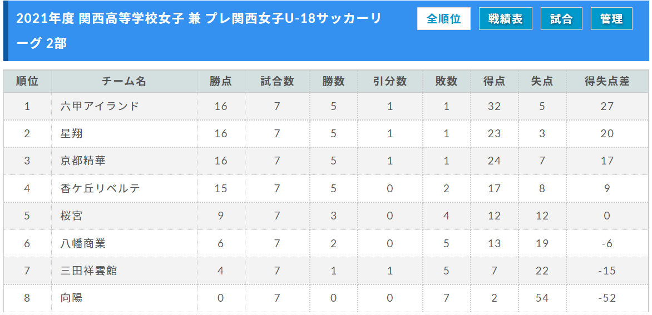Click the 試合数 column header
Viewport: 652px width, 315px height.
click(x=278, y=81)
